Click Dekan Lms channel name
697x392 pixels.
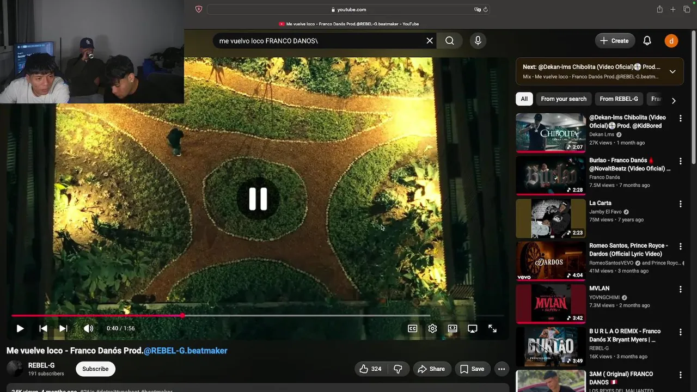pyautogui.click(x=602, y=134)
